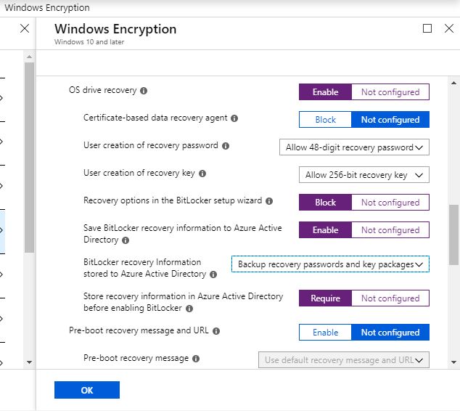460x411 pixels.
Task: Click info icon next to Pre-boot recovery message and URL
Action: pyautogui.click(x=216, y=331)
